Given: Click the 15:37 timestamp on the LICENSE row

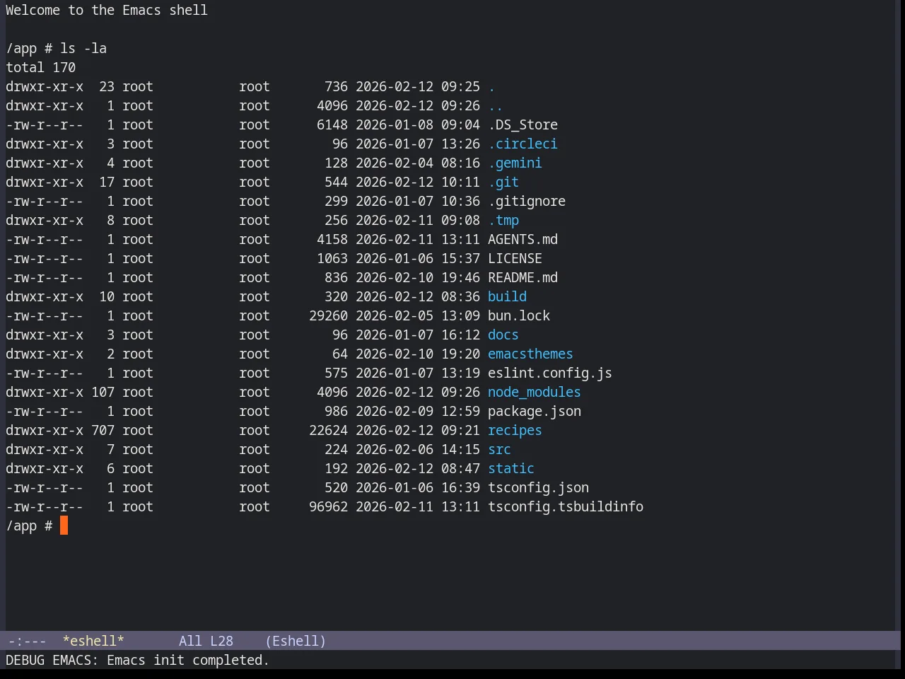Looking at the screenshot, I should pos(460,259).
